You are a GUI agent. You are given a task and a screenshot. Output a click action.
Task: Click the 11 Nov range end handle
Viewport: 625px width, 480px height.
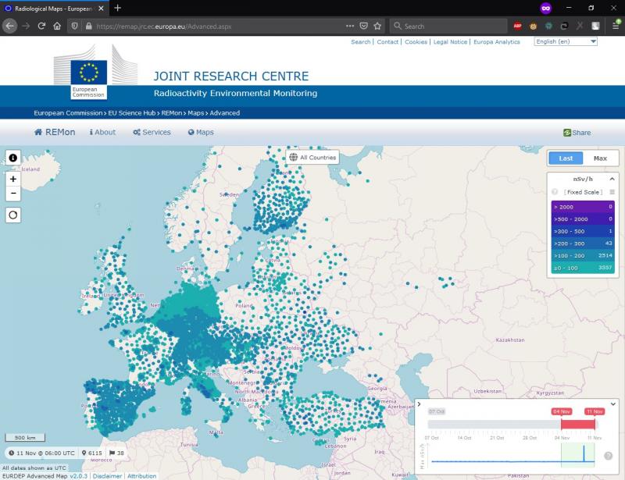[595, 411]
